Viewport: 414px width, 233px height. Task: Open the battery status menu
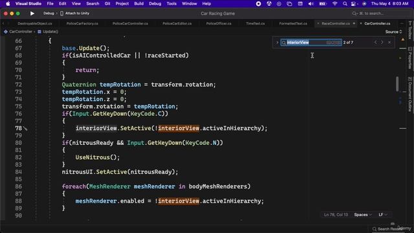(x=323, y=4)
